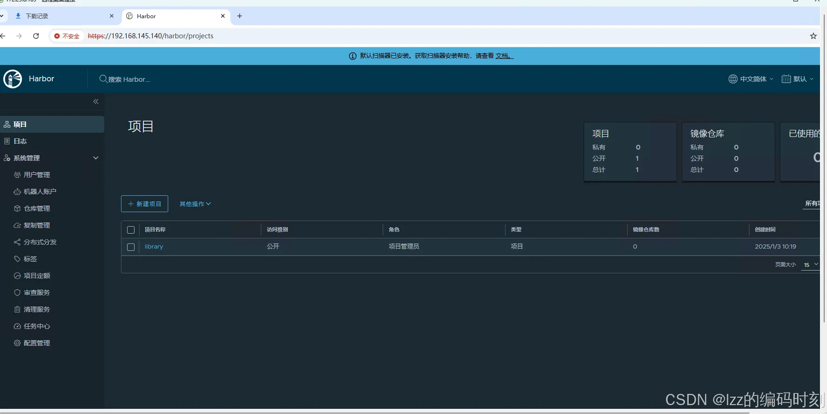
Task: Click the calendar icon beside 默认
Action: point(786,79)
